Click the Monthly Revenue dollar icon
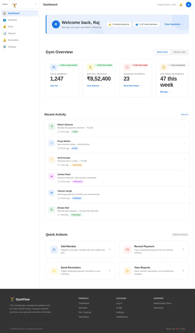This screenshot has height=333, width=195. point(90,67)
